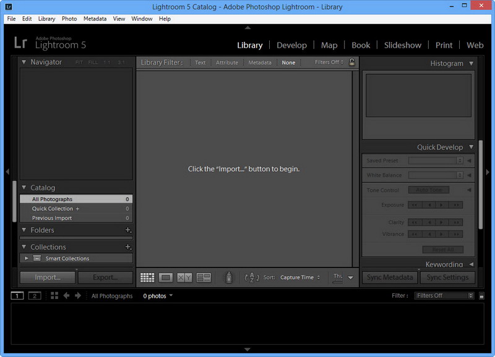The height and width of the screenshot is (357, 495).
Task: Select the Painter spray can tool
Action: pos(229,277)
